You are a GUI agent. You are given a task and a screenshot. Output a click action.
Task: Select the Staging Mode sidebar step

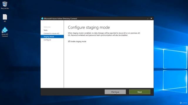[52, 36]
